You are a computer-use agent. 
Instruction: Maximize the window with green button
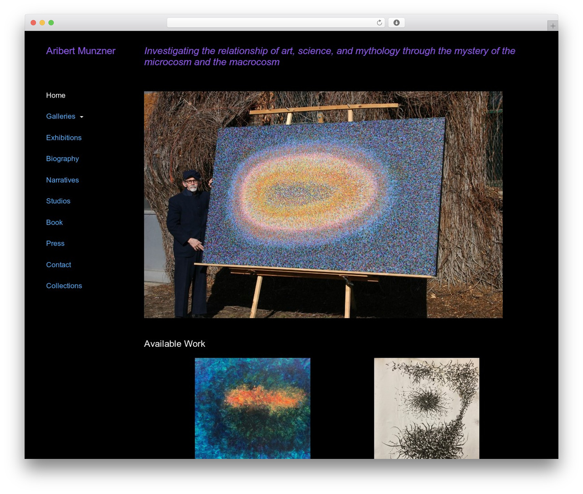click(x=51, y=23)
